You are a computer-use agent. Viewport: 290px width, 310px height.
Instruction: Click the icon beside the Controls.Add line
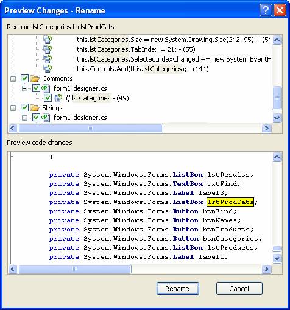pyautogui.click(x=48, y=69)
